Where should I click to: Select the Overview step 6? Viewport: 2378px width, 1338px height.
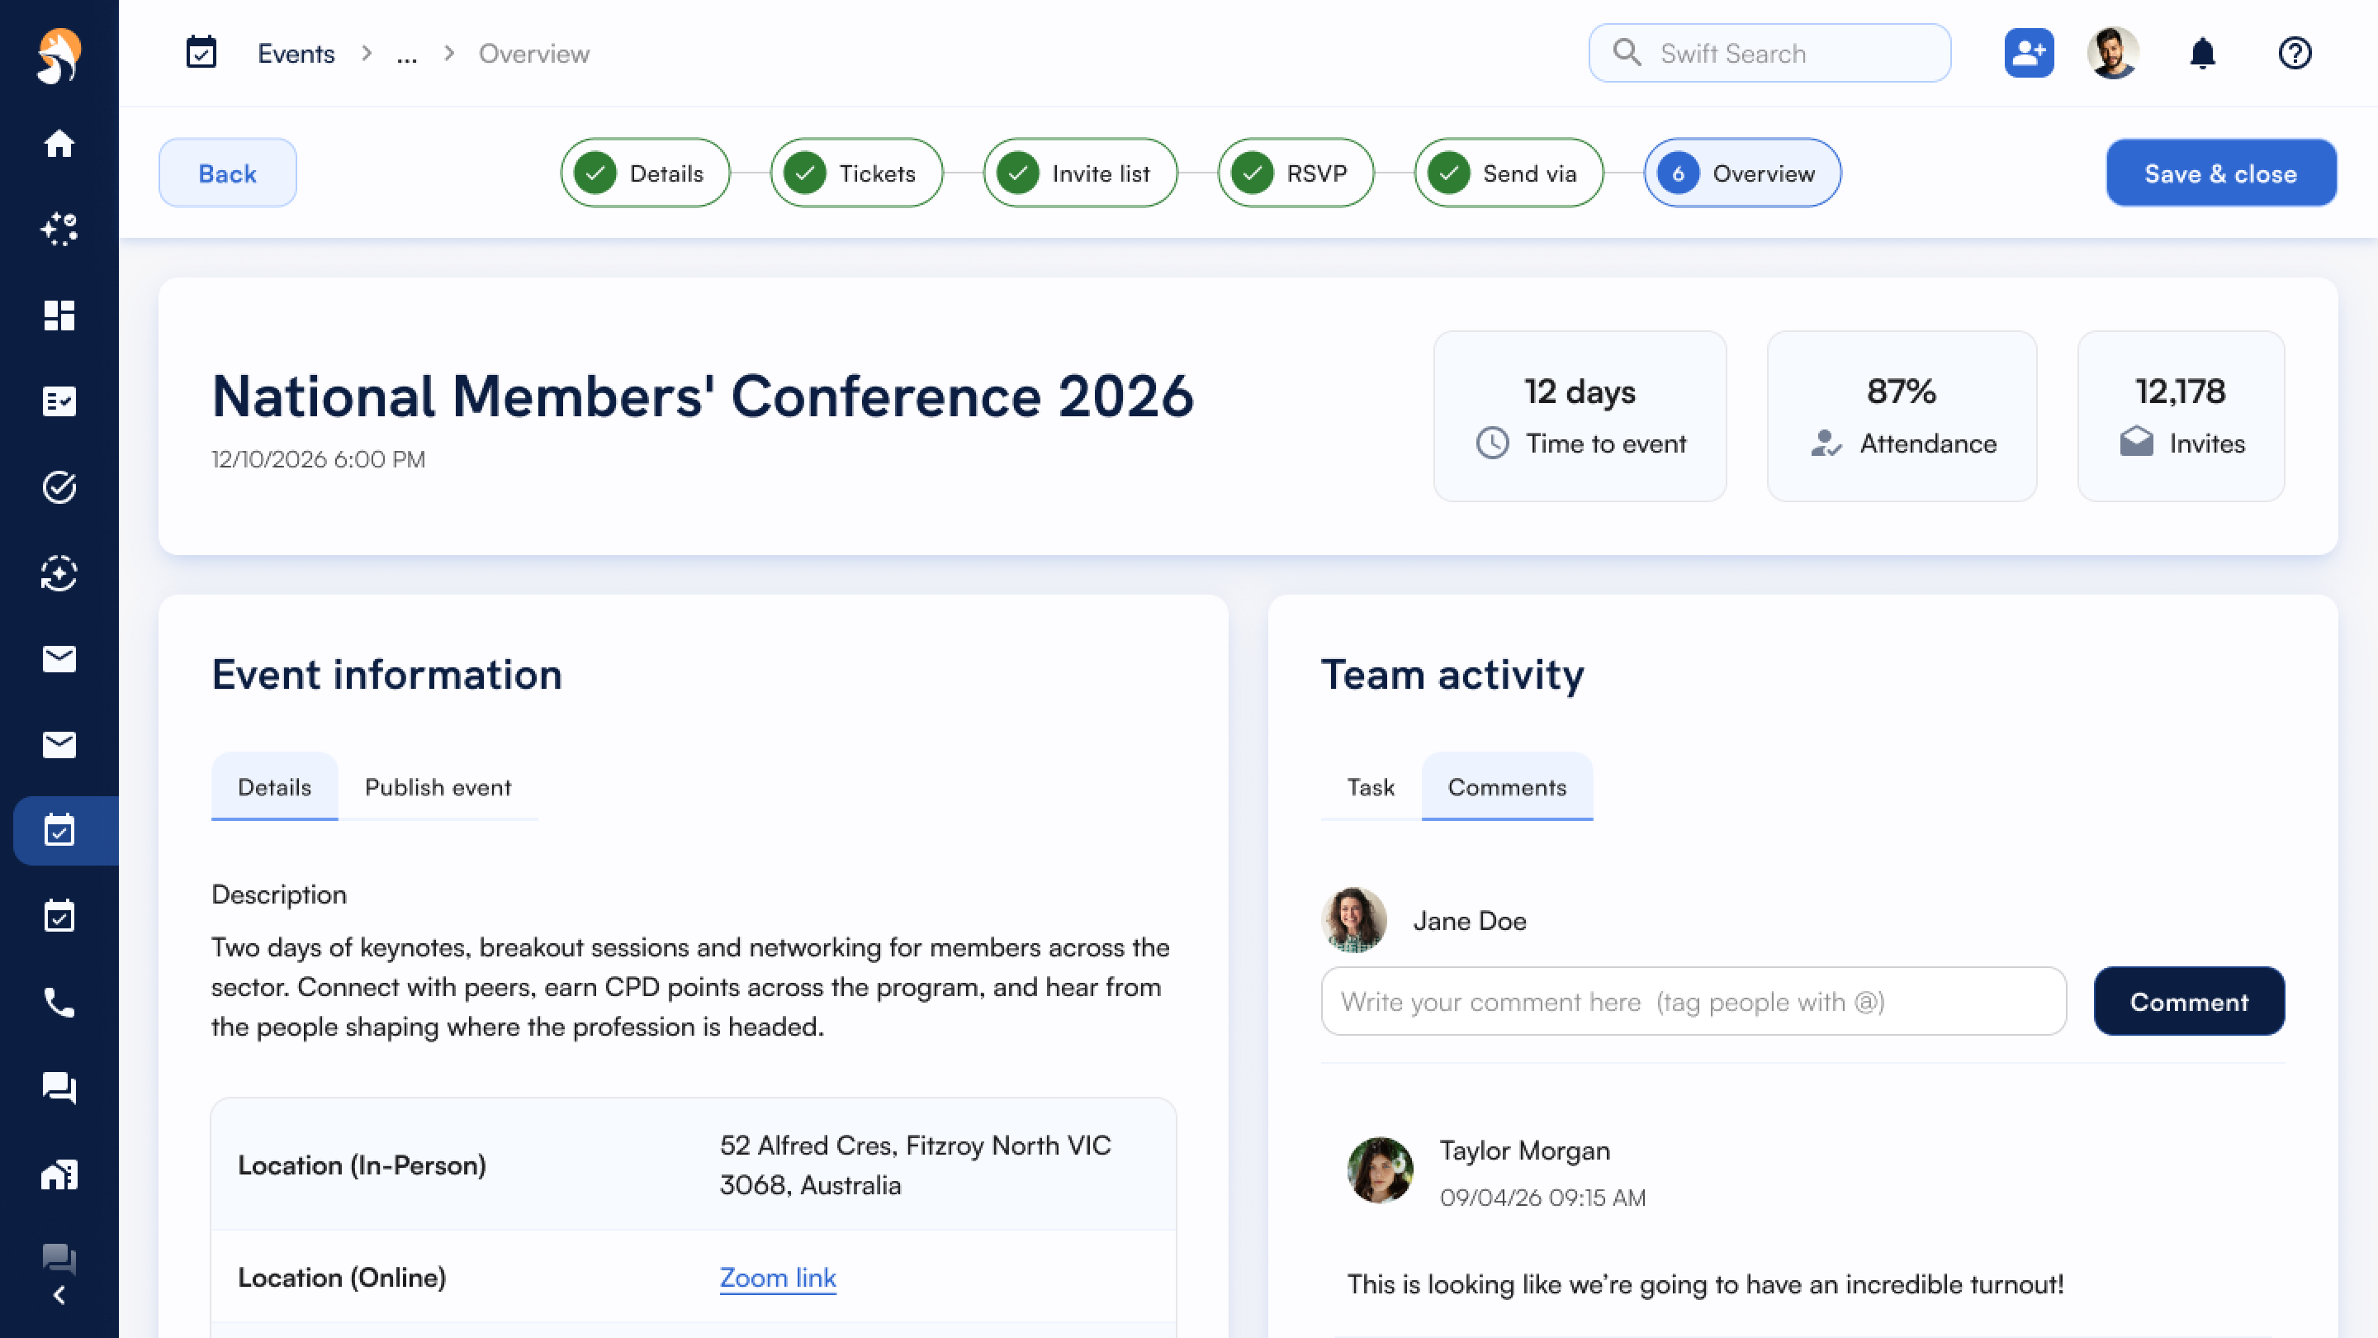click(1742, 173)
